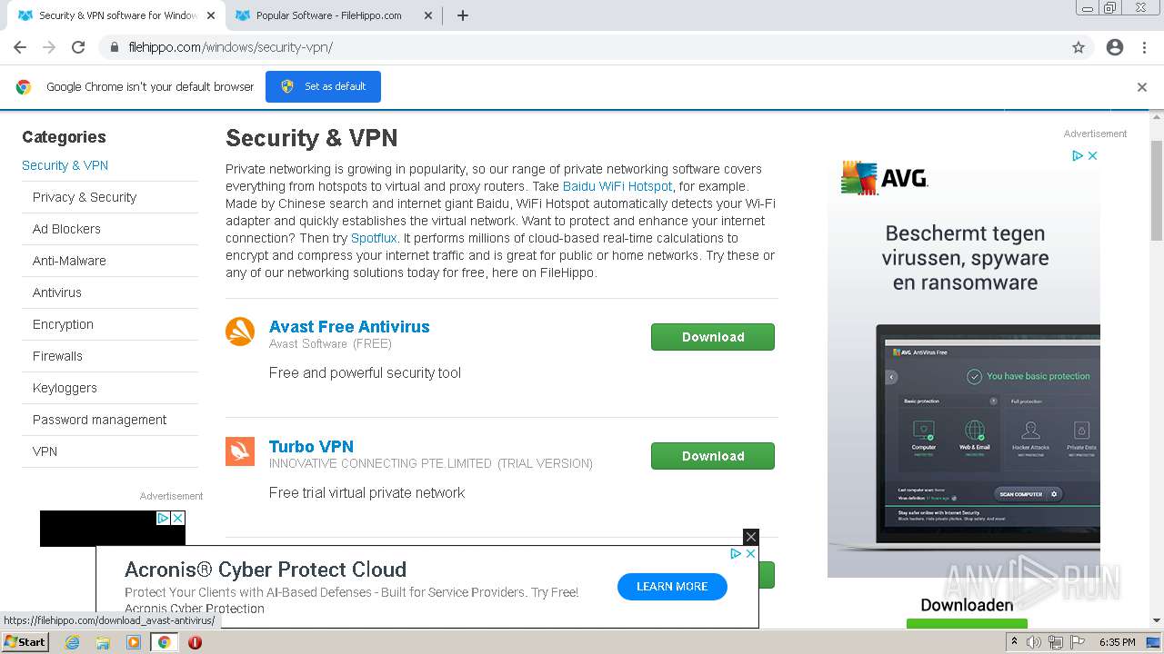Open the Chrome three-dot menu
The height and width of the screenshot is (654, 1164).
pos(1144,47)
